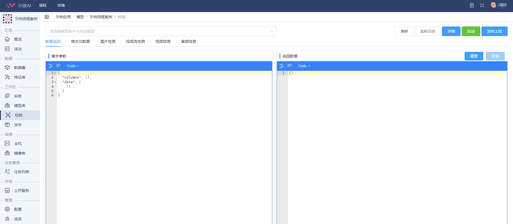Format JSON in 返回数据 editor
Screen dimensions: 513x224
[281, 66]
